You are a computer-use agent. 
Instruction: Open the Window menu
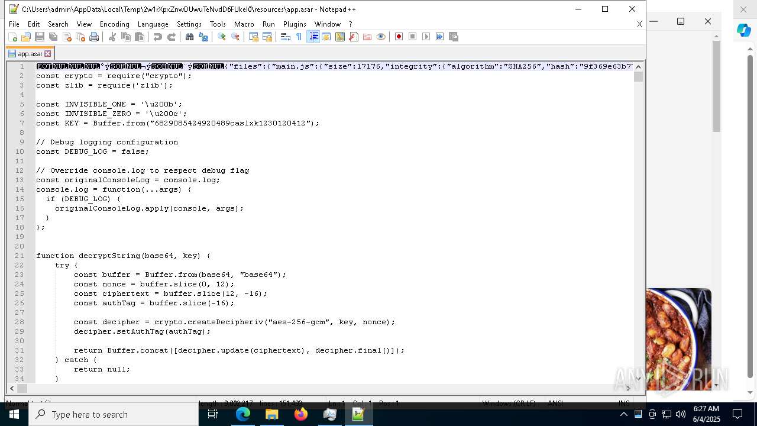pyautogui.click(x=327, y=24)
